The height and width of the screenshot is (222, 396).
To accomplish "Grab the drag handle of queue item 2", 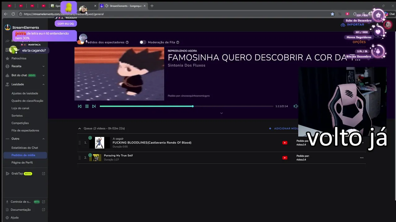I will (x=80, y=158).
